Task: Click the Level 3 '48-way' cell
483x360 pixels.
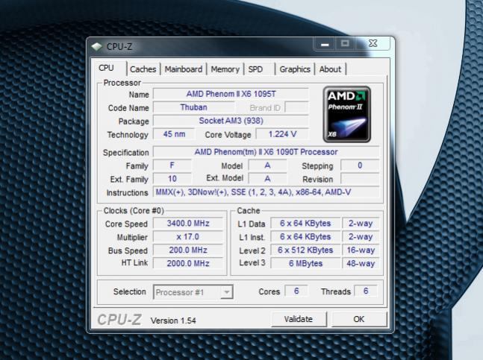Action: (361, 263)
